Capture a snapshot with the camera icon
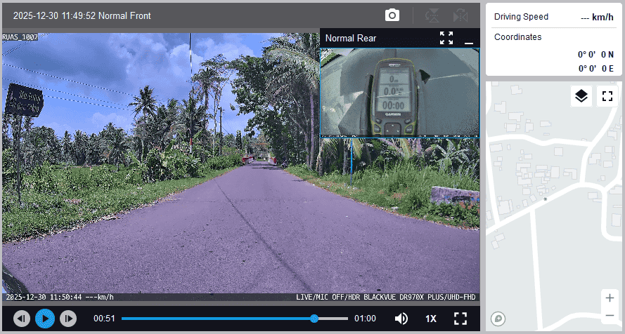This screenshot has width=625, height=334. coord(392,15)
